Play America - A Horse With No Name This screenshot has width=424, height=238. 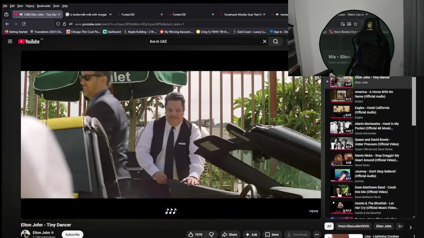(x=368, y=97)
